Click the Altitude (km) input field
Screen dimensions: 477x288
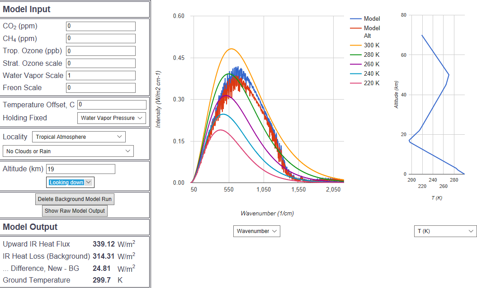click(80, 169)
